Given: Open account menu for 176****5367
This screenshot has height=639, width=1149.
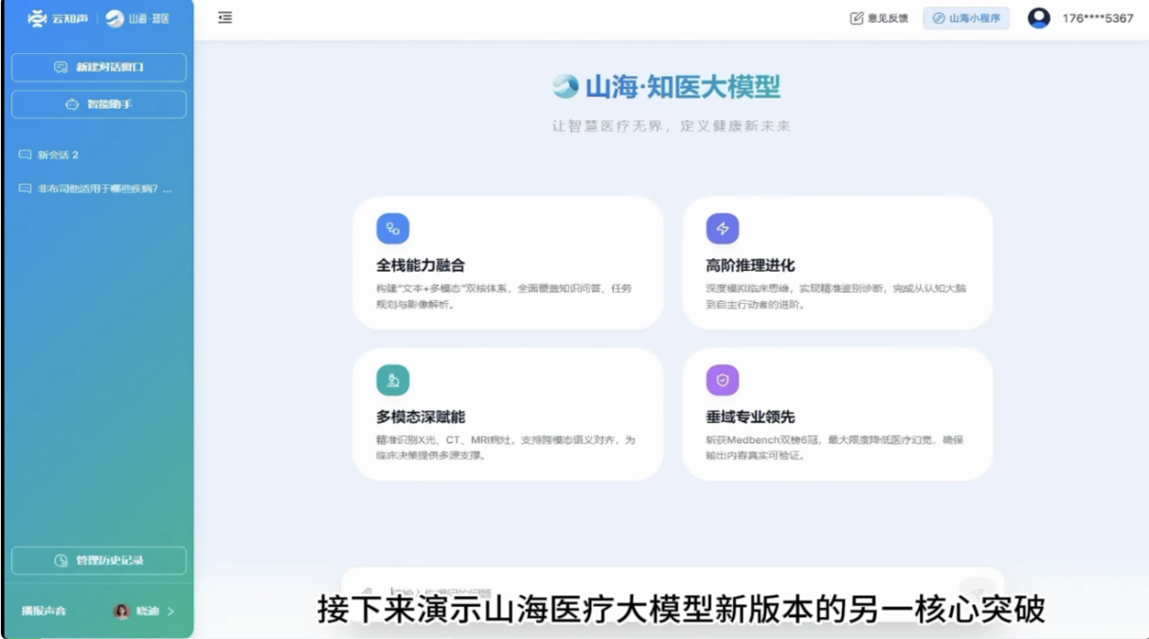Looking at the screenshot, I should pyautogui.click(x=1097, y=18).
